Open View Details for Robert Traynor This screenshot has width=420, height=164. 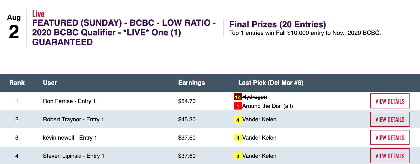(x=390, y=119)
